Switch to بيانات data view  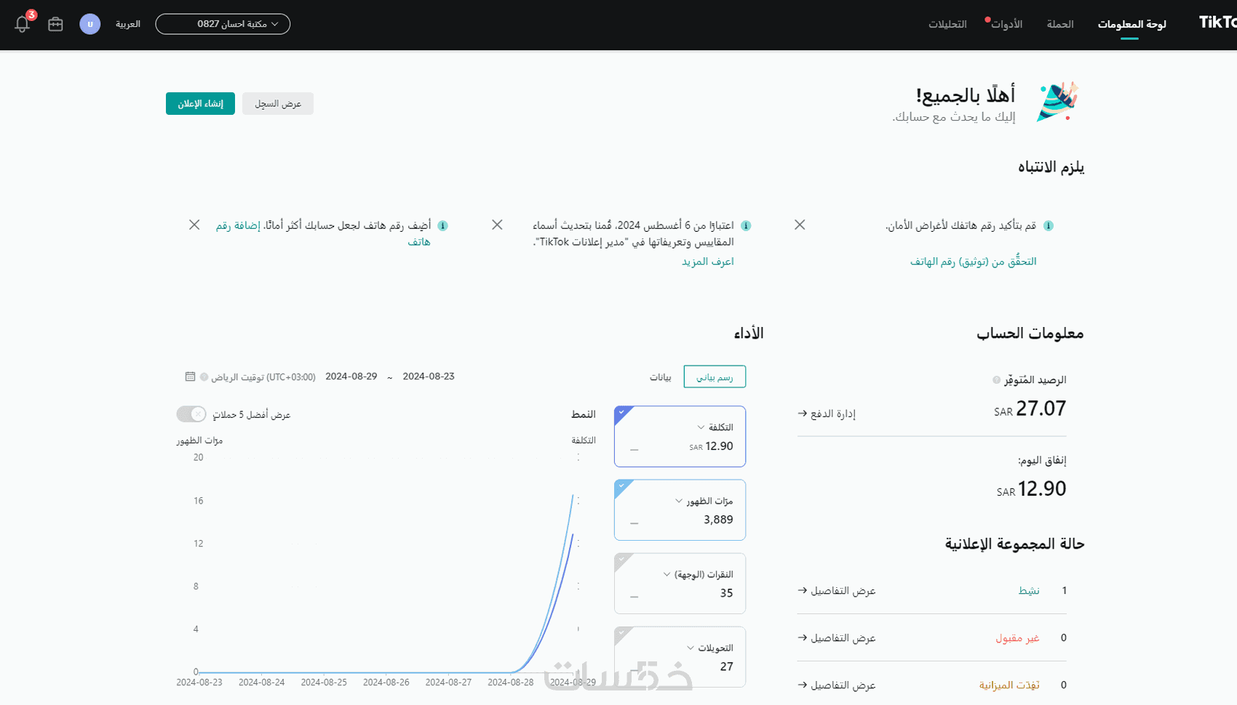pyautogui.click(x=661, y=377)
